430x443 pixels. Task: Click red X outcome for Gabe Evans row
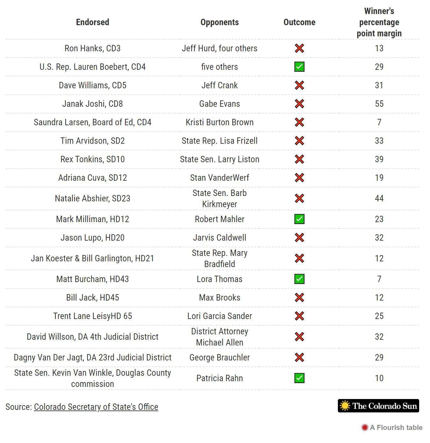[x=299, y=104]
